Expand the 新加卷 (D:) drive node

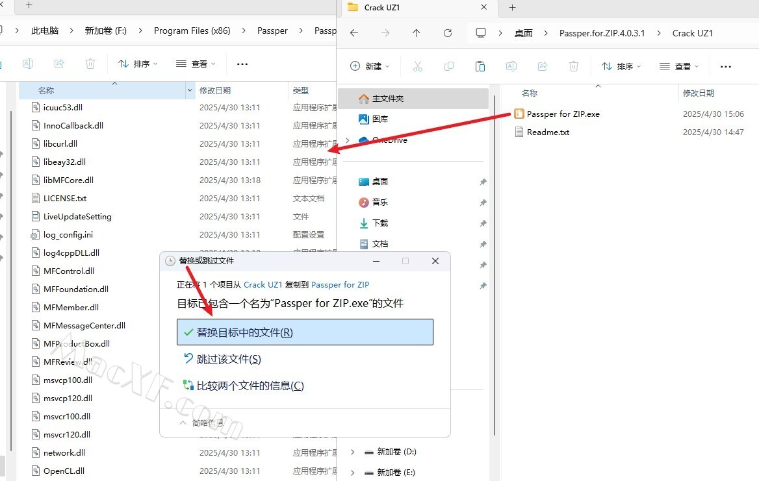coord(352,452)
